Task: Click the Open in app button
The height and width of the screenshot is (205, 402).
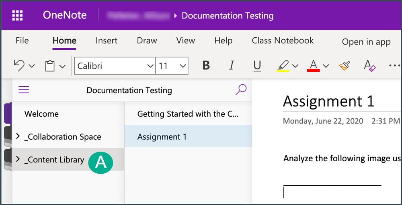Action: coord(366,42)
